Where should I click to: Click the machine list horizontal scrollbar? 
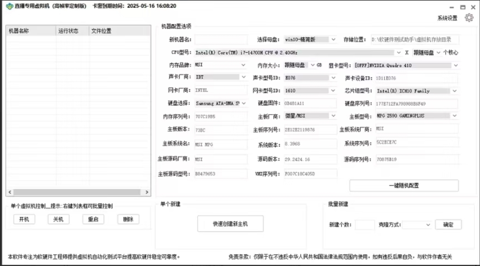tap(77, 192)
